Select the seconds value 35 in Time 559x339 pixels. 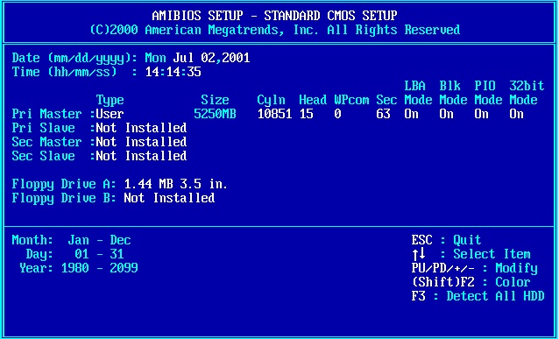194,72
